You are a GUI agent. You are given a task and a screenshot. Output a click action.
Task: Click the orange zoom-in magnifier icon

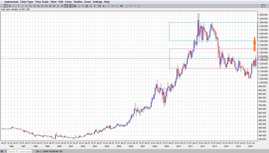(x=130, y=6)
